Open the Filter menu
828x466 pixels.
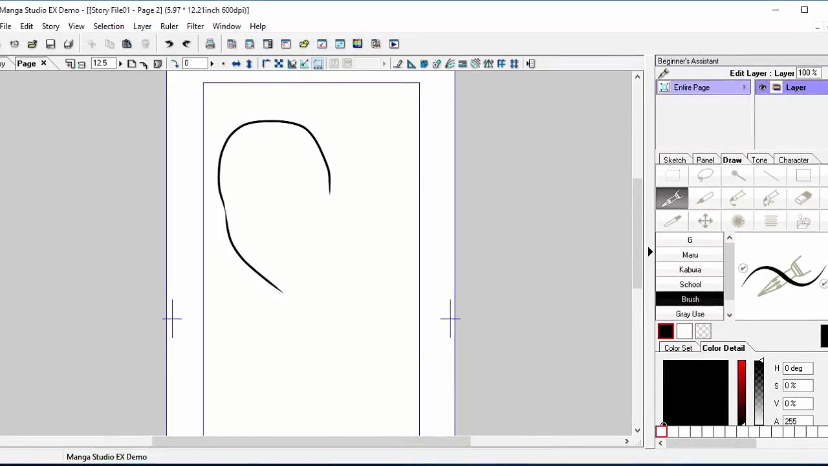[x=195, y=27]
